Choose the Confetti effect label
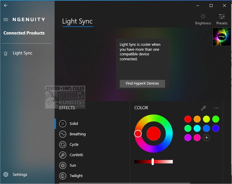The height and width of the screenshot is (184, 232). [76, 155]
